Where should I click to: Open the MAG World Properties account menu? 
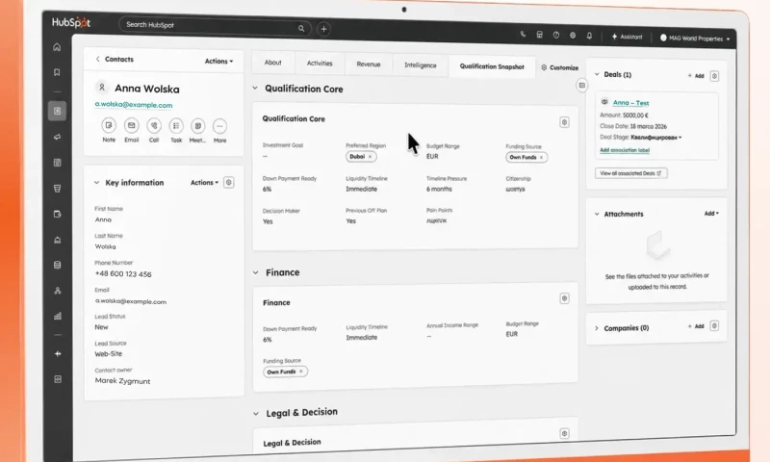695,38
